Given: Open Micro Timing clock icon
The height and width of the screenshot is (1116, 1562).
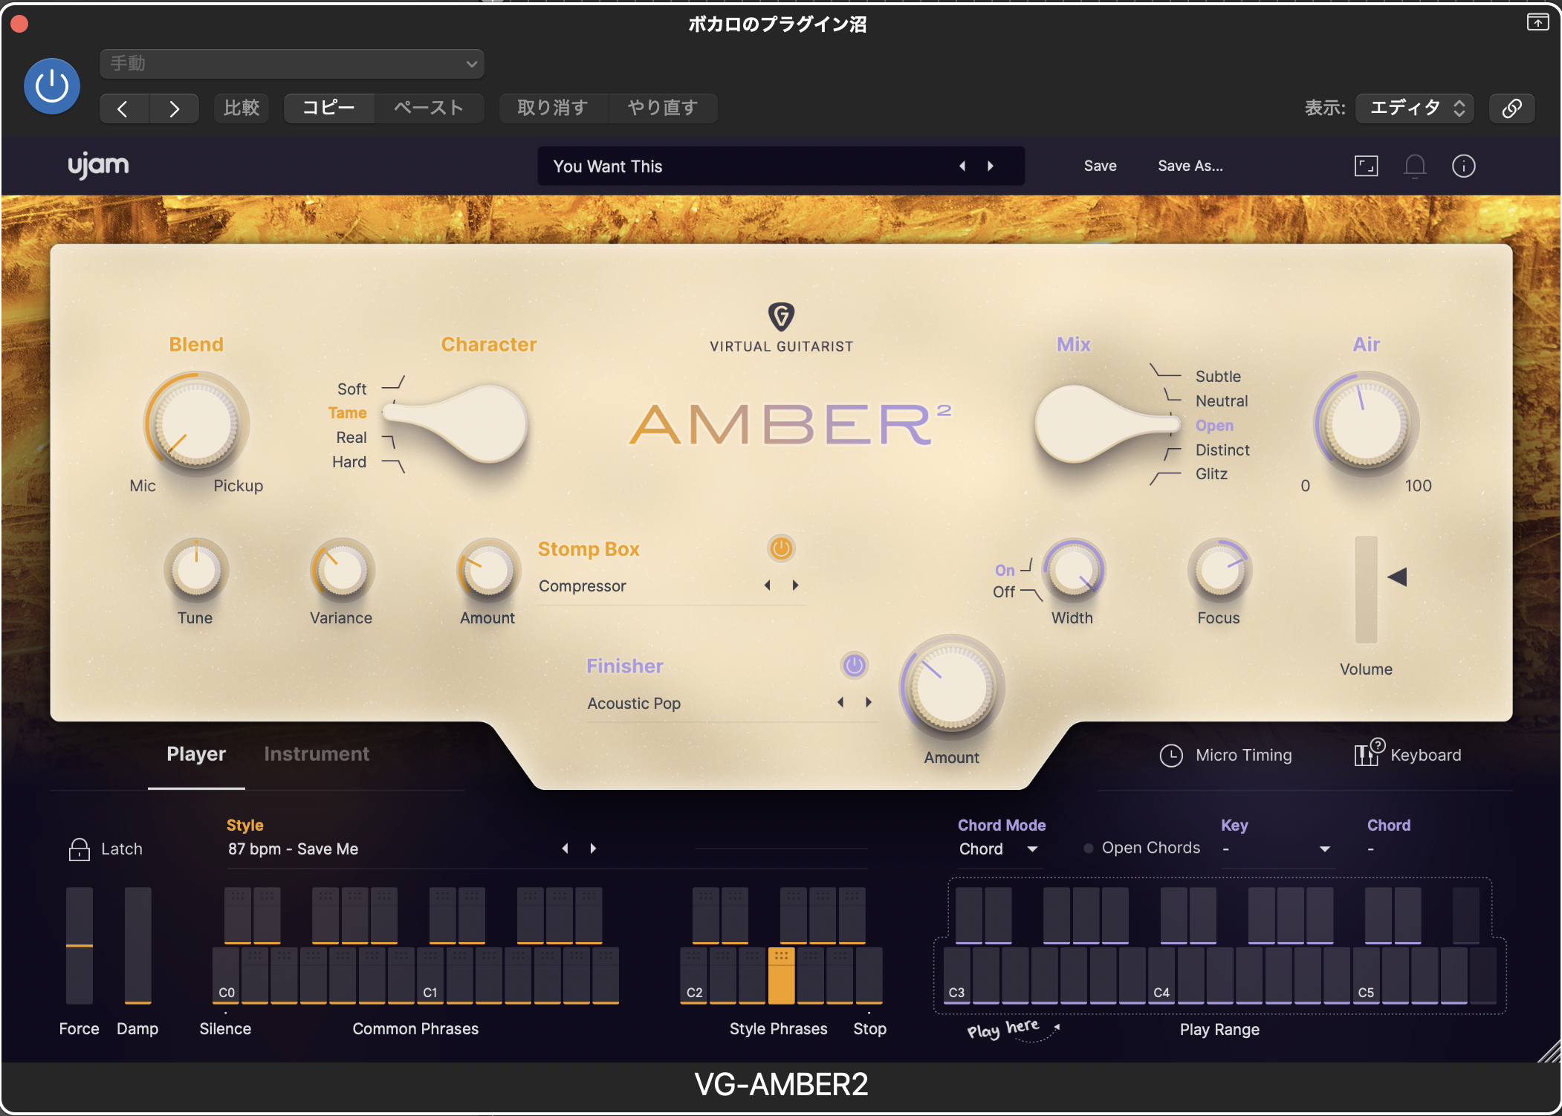Looking at the screenshot, I should (1171, 756).
